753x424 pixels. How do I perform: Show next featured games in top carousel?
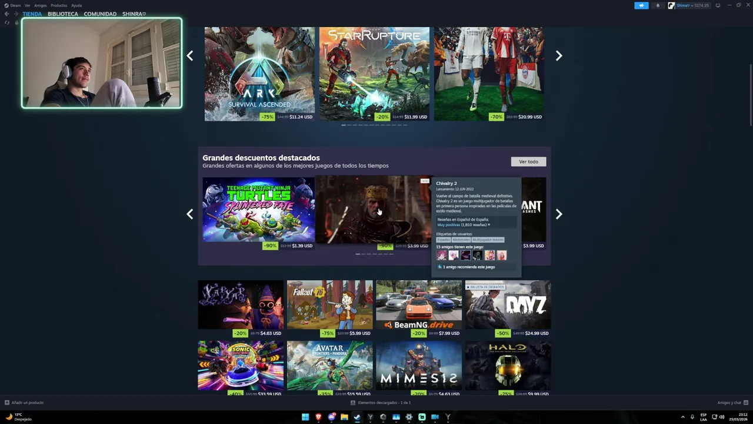point(559,55)
